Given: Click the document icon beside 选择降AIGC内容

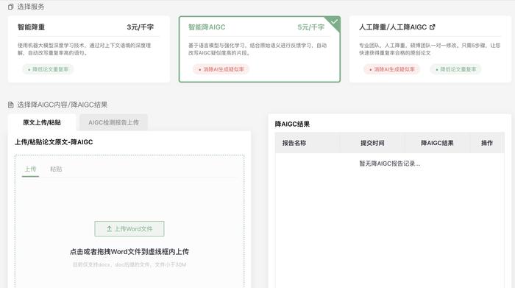Looking at the screenshot, I should (x=11, y=105).
